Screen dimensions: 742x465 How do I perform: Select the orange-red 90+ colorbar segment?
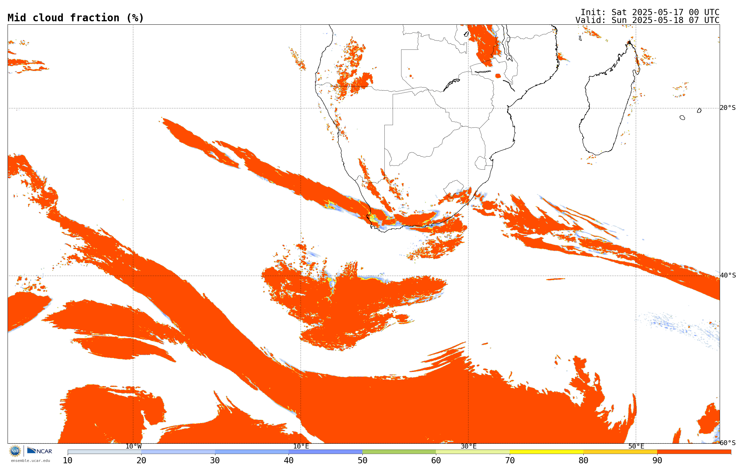tap(694, 452)
